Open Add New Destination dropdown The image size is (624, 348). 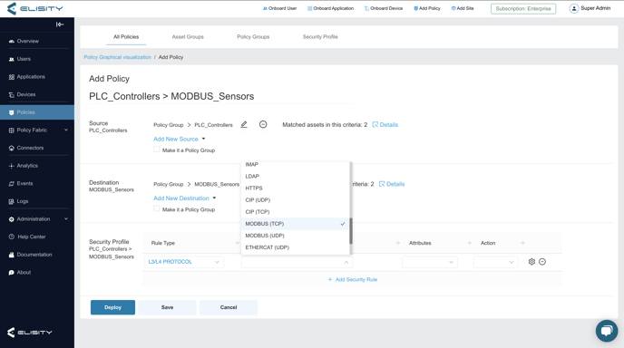tap(185, 198)
